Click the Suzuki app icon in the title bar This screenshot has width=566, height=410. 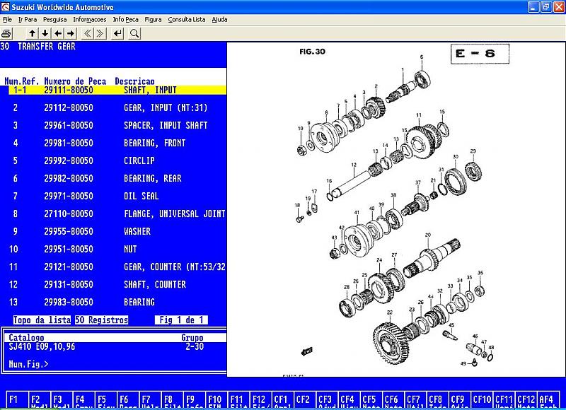click(x=6, y=6)
